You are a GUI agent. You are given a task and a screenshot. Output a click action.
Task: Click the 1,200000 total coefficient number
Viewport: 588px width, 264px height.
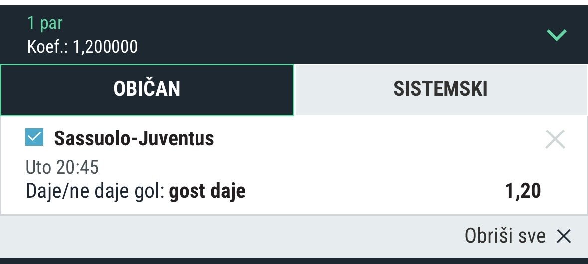105,47
